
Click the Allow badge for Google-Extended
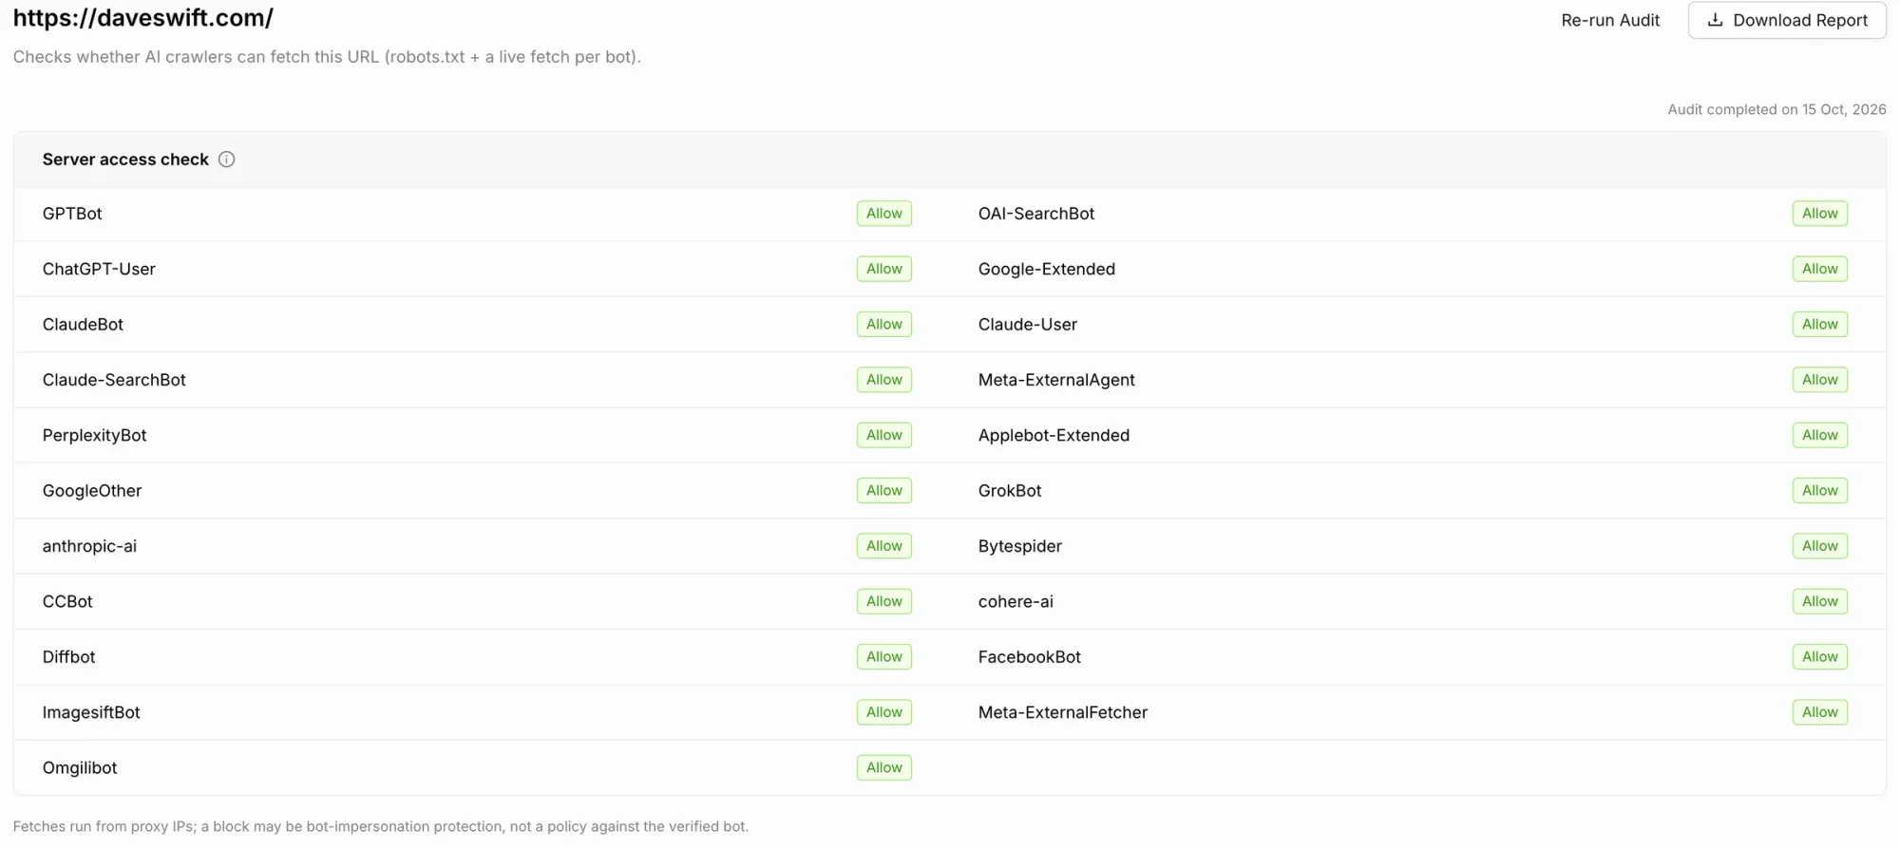[x=1820, y=269]
